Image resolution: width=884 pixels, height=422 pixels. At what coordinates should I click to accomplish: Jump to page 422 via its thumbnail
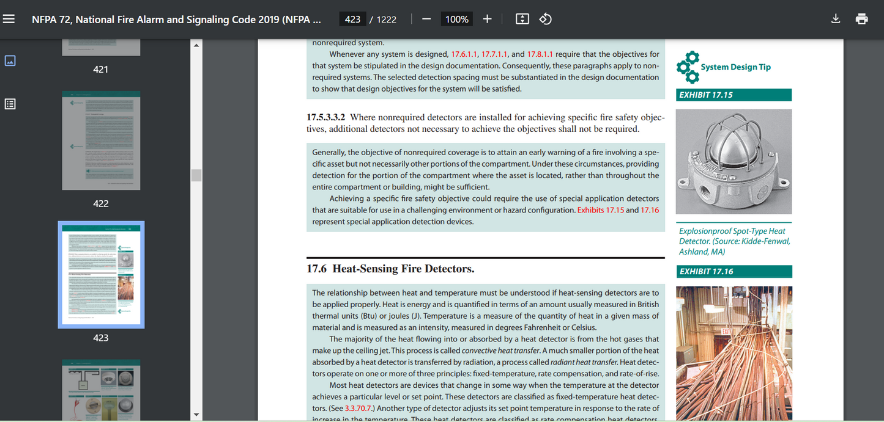pyautogui.click(x=101, y=140)
